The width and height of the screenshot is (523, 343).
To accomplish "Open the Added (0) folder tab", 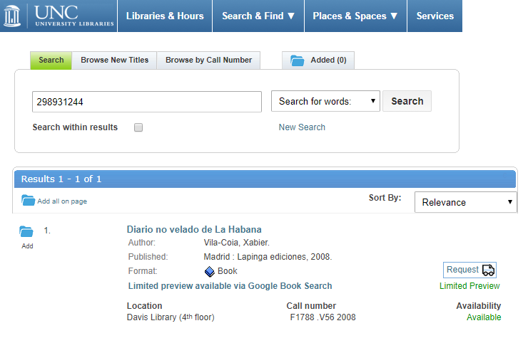I will (318, 60).
